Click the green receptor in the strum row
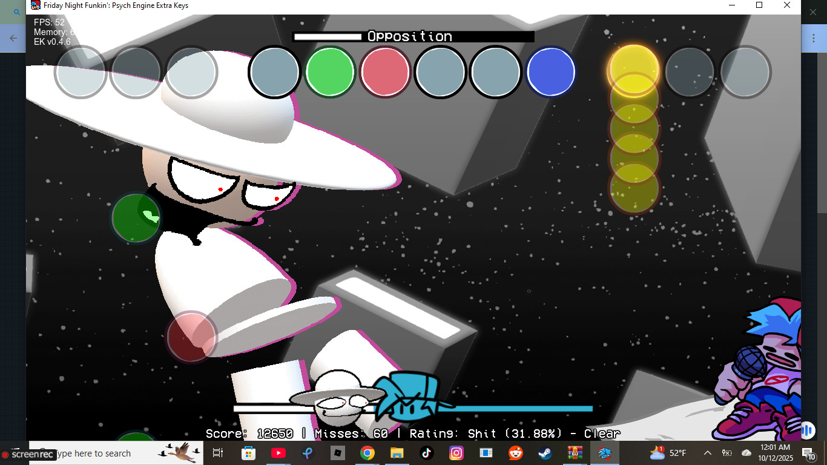Image resolution: width=827 pixels, height=465 pixels. (x=330, y=72)
